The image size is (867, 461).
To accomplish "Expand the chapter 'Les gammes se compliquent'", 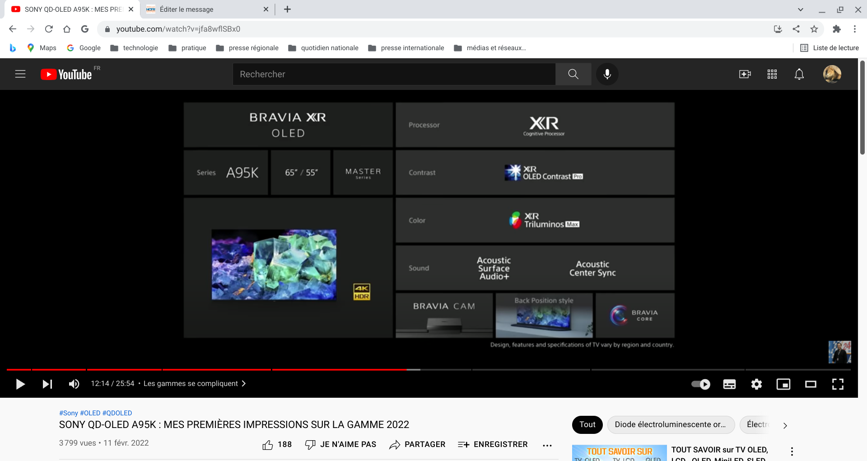I will pyautogui.click(x=195, y=384).
